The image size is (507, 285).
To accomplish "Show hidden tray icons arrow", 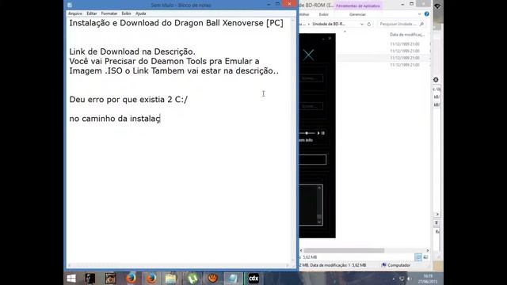I will 394,279.
